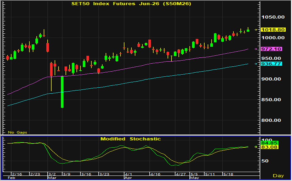The width and height of the screenshot is (292, 181).
Task: Click the 50 level label on stochastic axis
Action: (265, 161)
